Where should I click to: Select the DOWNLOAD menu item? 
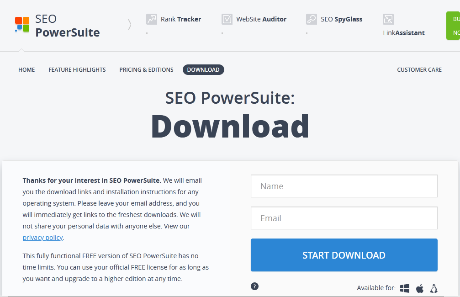203,70
